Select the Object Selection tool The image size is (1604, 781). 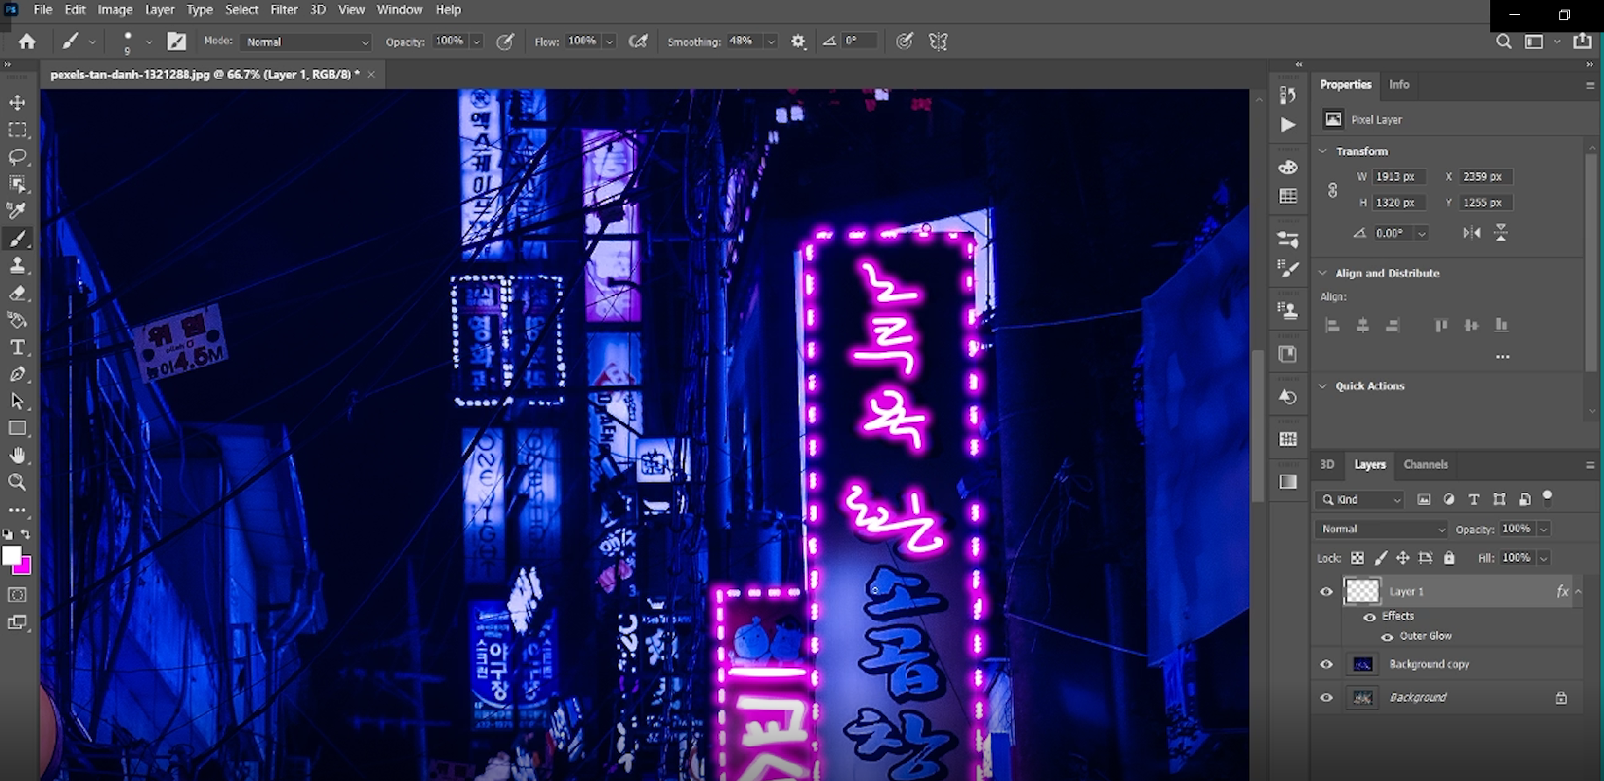point(18,184)
